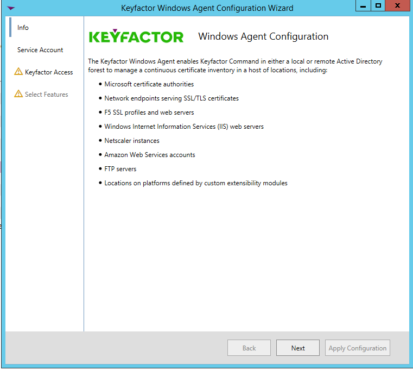This screenshot has width=413, height=370.
Task: Maximize the wizard window
Action: [378, 5]
